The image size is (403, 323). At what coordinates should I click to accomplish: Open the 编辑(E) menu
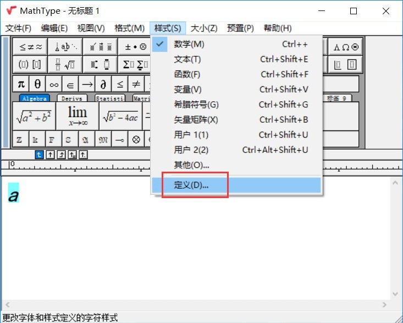[54, 28]
